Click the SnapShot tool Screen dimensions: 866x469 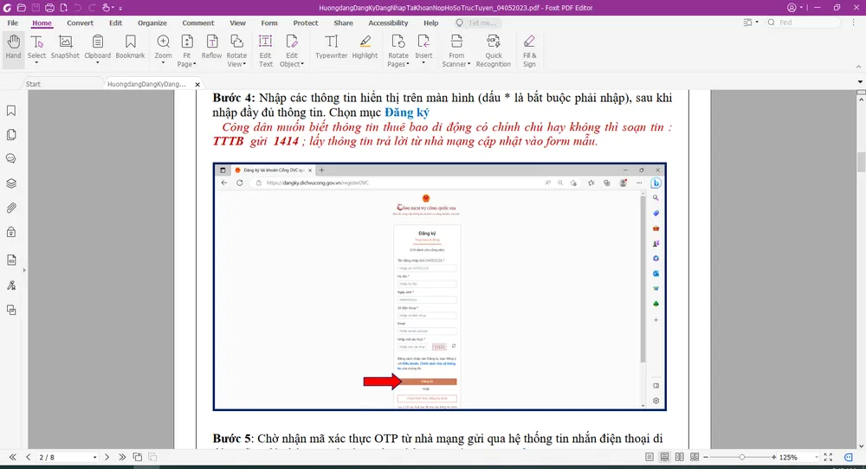point(65,48)
